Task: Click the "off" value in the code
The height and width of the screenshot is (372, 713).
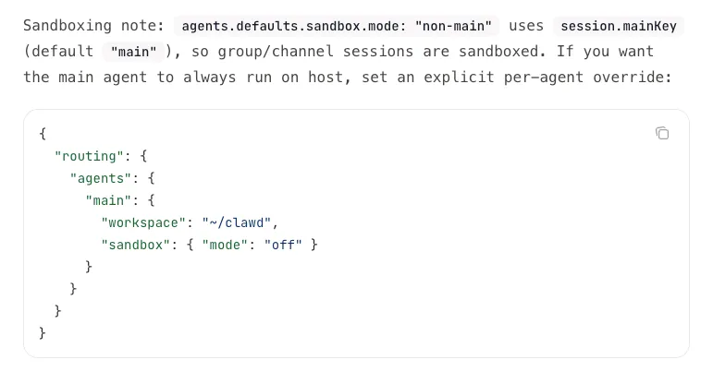Action: [283, 245]
